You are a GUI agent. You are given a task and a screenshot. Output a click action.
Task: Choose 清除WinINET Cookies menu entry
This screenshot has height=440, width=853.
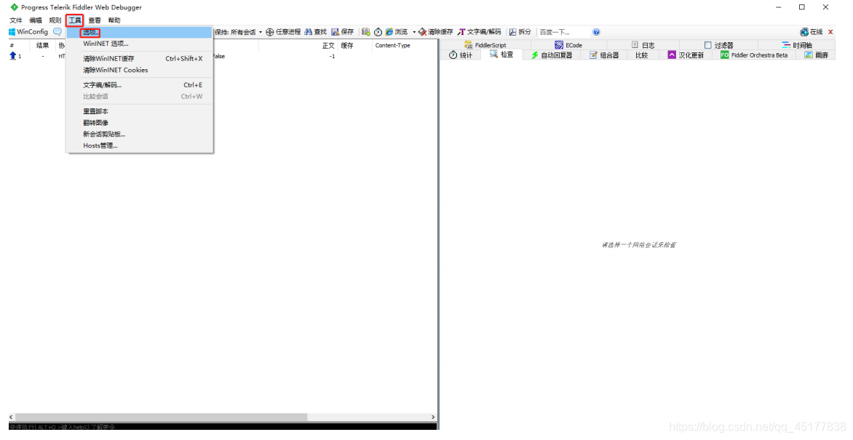(139, 70)
